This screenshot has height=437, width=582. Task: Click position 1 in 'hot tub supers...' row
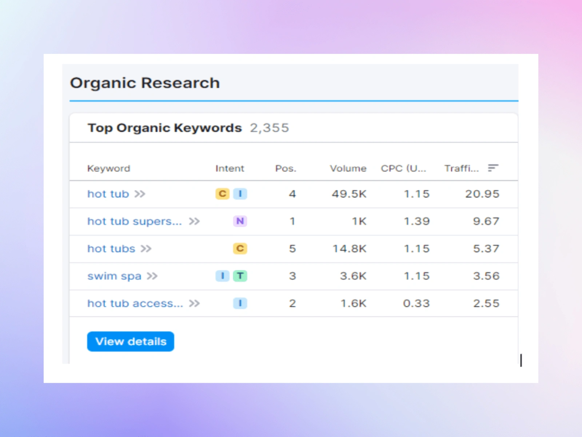(x=292, y=221)
